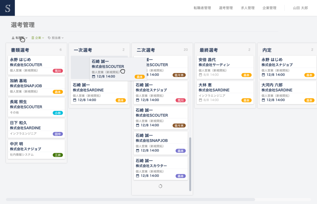
Task: Click calendar icon on 石崎 誠一 スナジョブ card
Action: tap(137, 100)
